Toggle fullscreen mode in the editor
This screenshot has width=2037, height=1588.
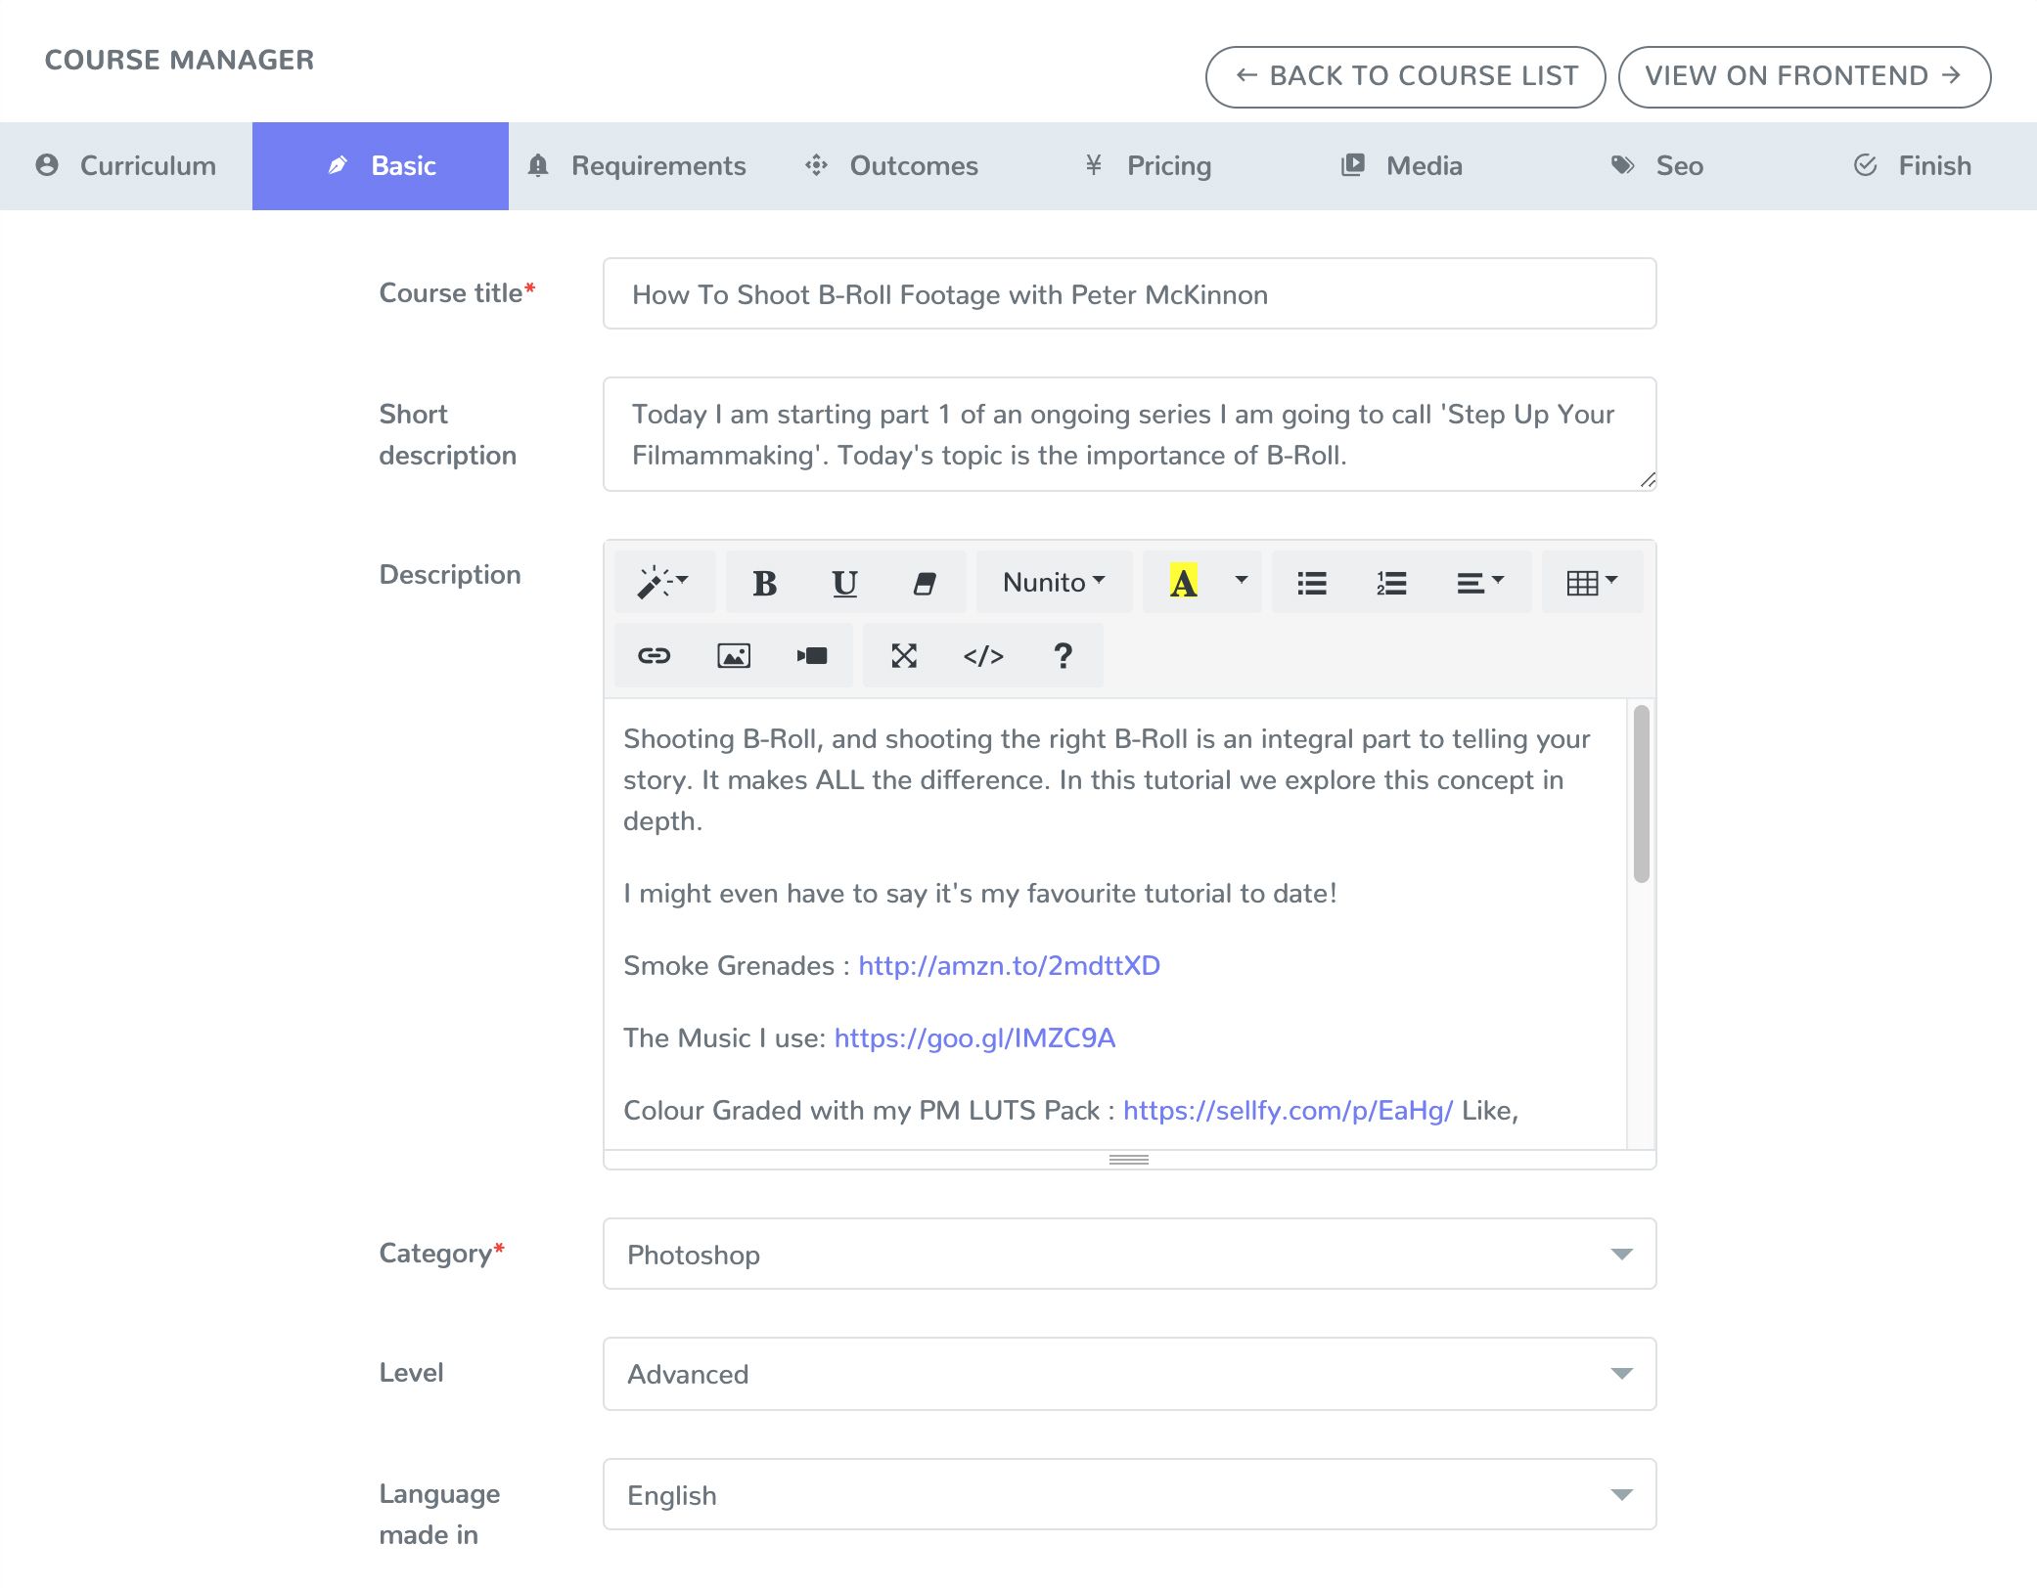pos(904,655)
